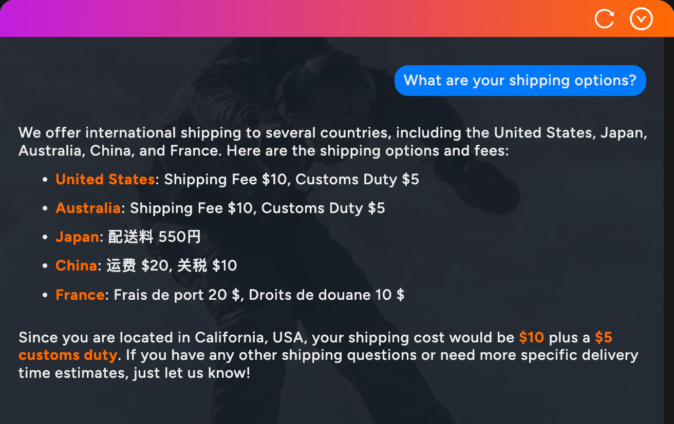
Task: Select the orange "United States" label
Action: pyautogui.click(x=105, y=179)
